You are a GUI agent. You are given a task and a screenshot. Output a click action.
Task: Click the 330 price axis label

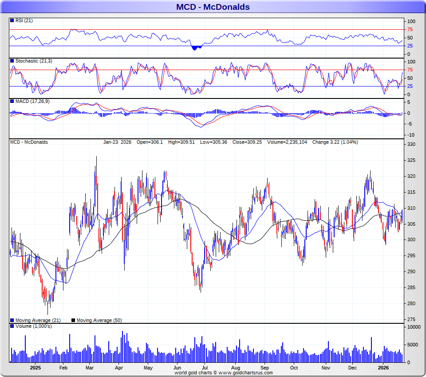pos(411,145)
